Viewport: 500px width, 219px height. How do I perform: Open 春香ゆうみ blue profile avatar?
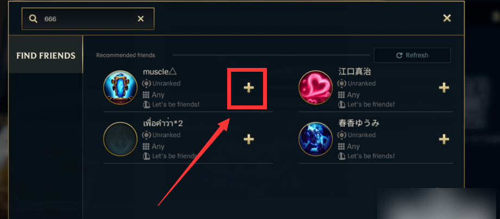pos(315,139)
